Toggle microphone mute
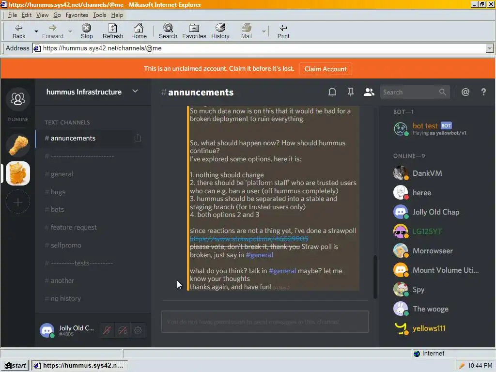 point(107,330)
